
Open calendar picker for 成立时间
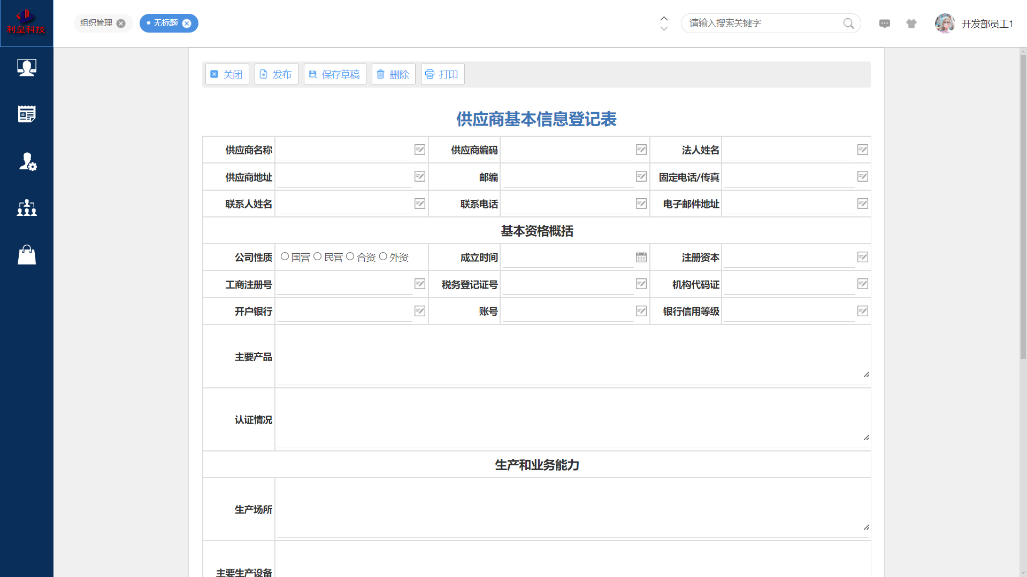(x=641, y=257)
